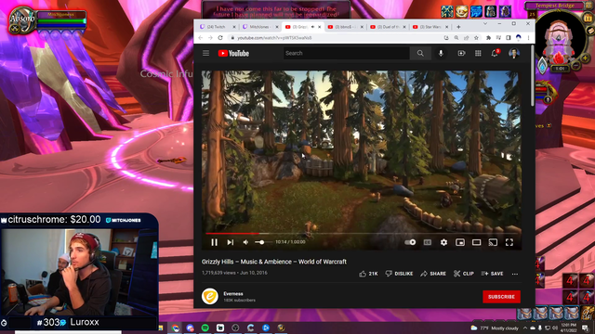Expand the tab search chevron
This screenshot has height=334, width=595.
click(x=485, y=23)
